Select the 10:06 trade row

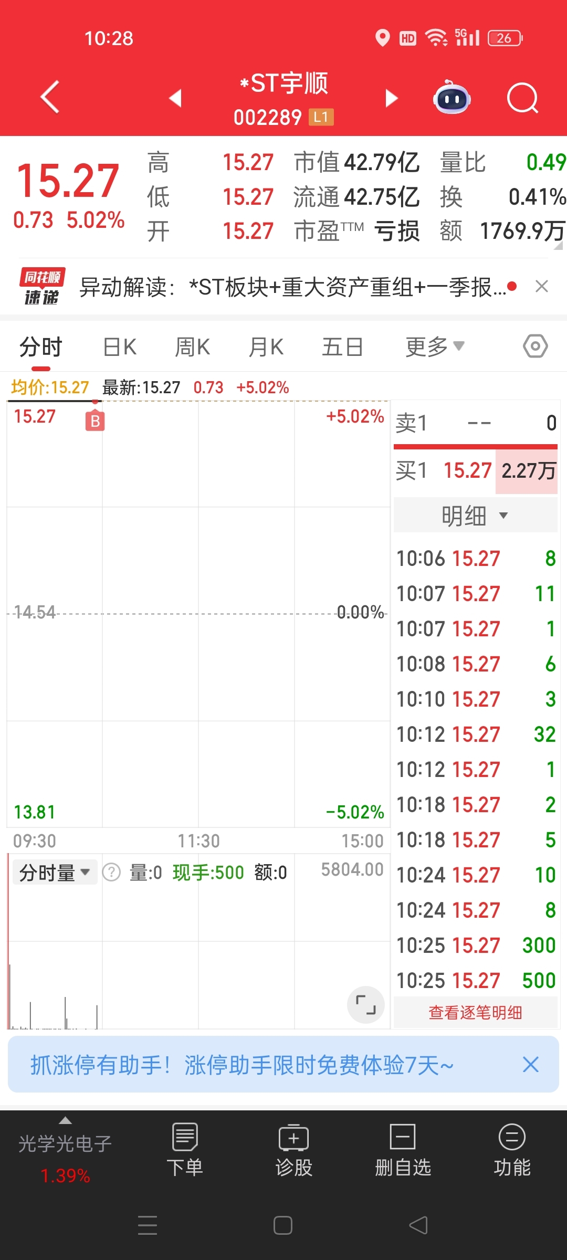[x=476, y=559]
